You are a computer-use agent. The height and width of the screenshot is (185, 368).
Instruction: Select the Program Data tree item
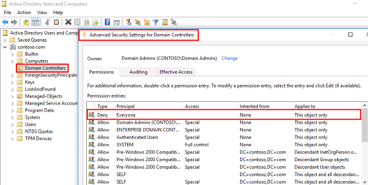[x=39, y=110]
